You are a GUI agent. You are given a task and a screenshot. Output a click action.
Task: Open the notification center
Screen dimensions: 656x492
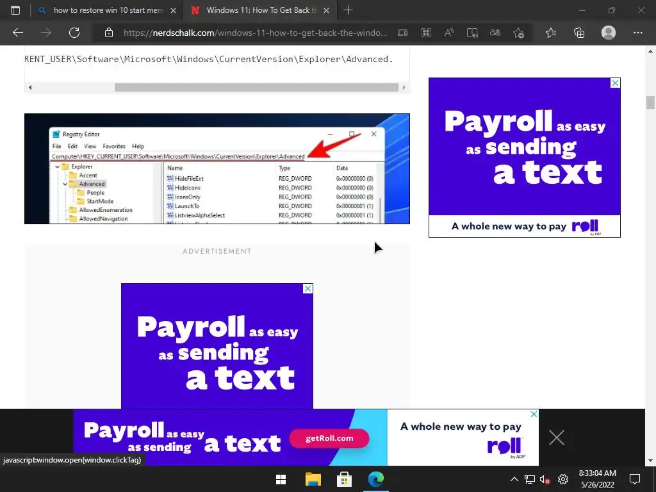point(635,479)
